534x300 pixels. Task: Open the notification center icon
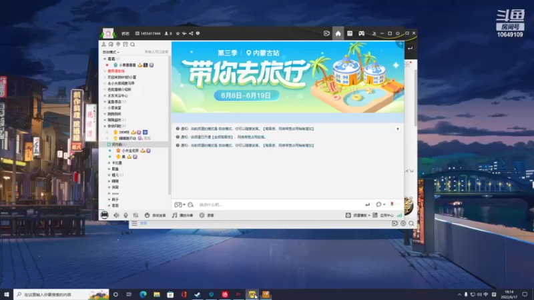tap(525, 294)
